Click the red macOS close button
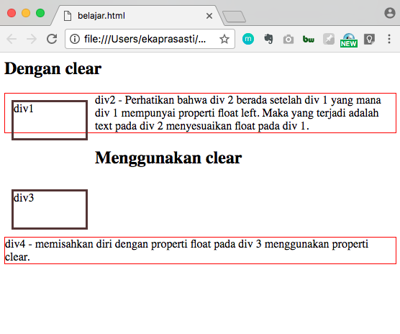 click(x=12, y=13)
